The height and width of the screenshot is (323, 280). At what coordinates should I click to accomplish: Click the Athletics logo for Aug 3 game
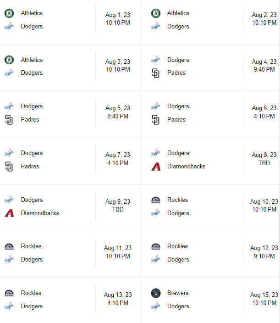pos(9,60)
